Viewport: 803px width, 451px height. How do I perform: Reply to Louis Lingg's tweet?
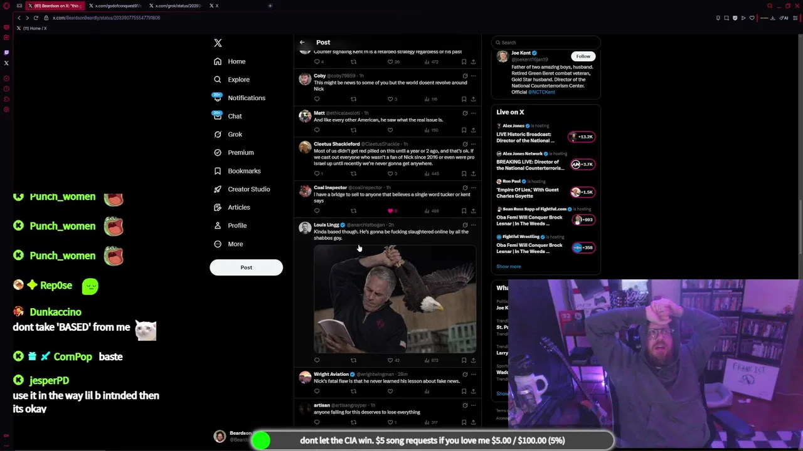tap(317, 360)
